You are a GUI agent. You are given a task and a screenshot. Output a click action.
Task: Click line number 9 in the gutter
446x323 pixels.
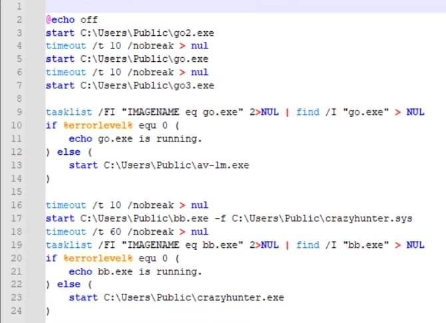tap(20, 112)
